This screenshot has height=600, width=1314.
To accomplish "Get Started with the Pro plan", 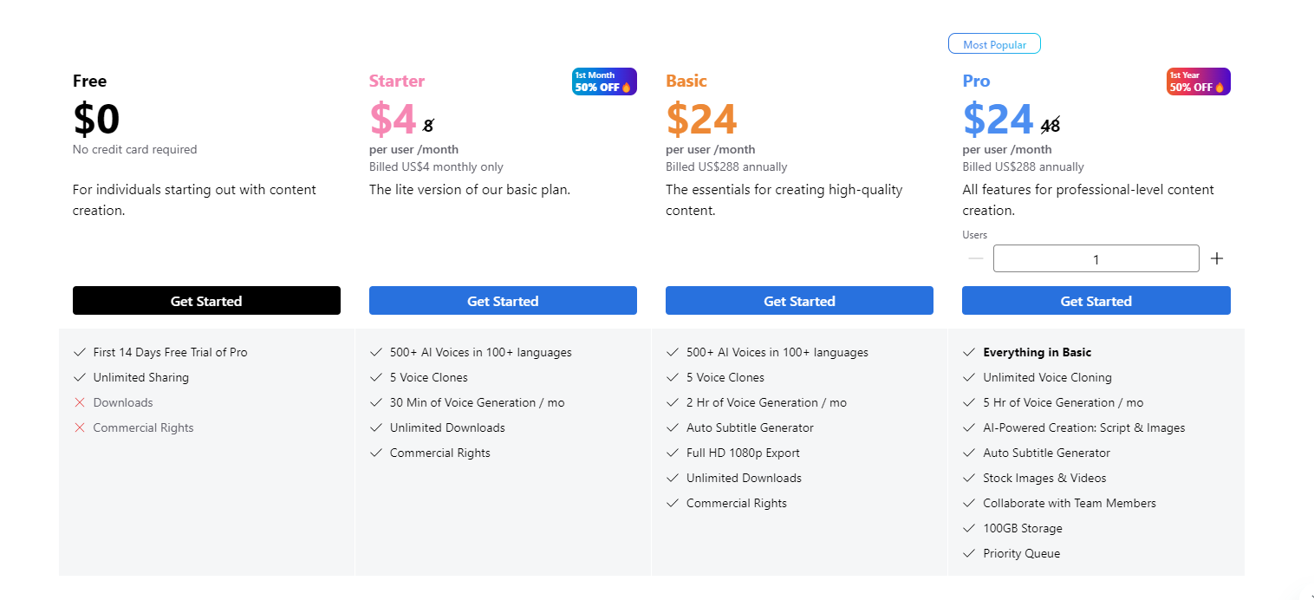I will pyautogui.click(x=1096, y=301).
